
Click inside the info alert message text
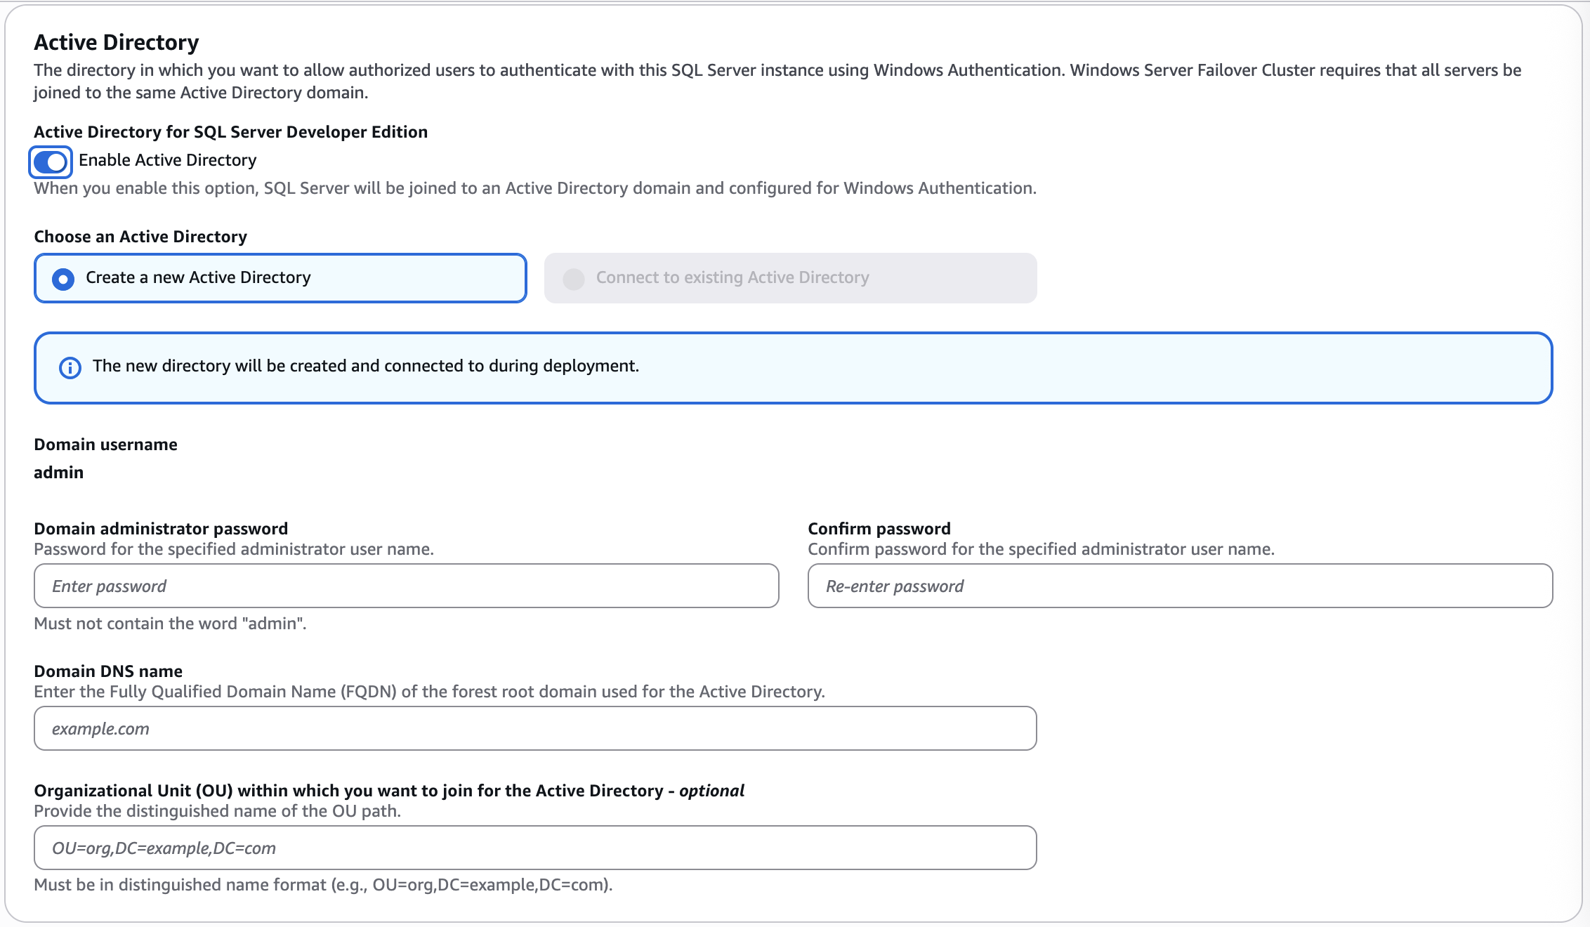[365, 365]
